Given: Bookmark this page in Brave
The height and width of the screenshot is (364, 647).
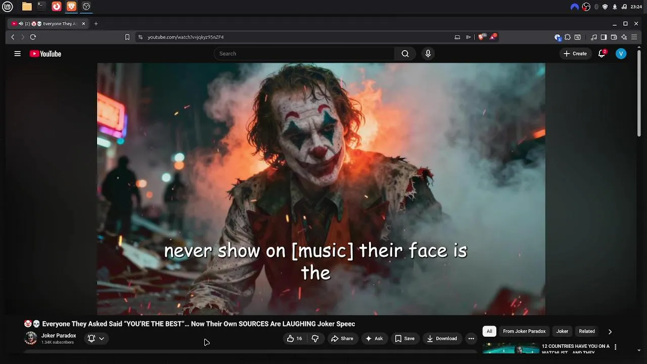Looking at the screenshot, I should tap(127, 37).
